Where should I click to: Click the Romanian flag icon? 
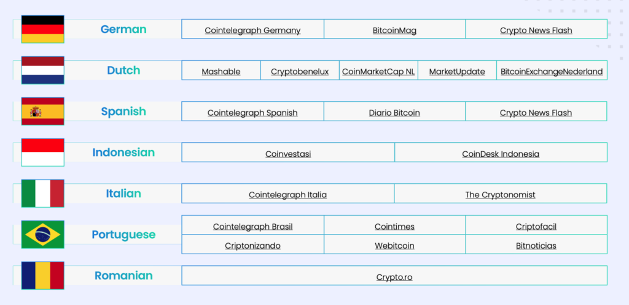[x=42, y=276]
